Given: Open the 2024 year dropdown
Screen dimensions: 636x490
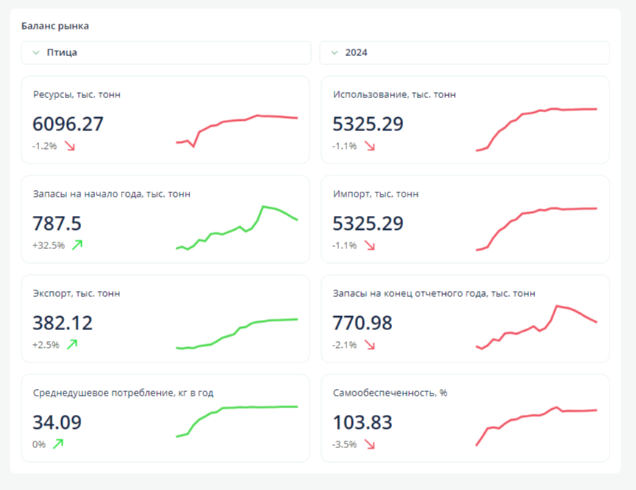Looking at the screenshot, I should (464, 53).
